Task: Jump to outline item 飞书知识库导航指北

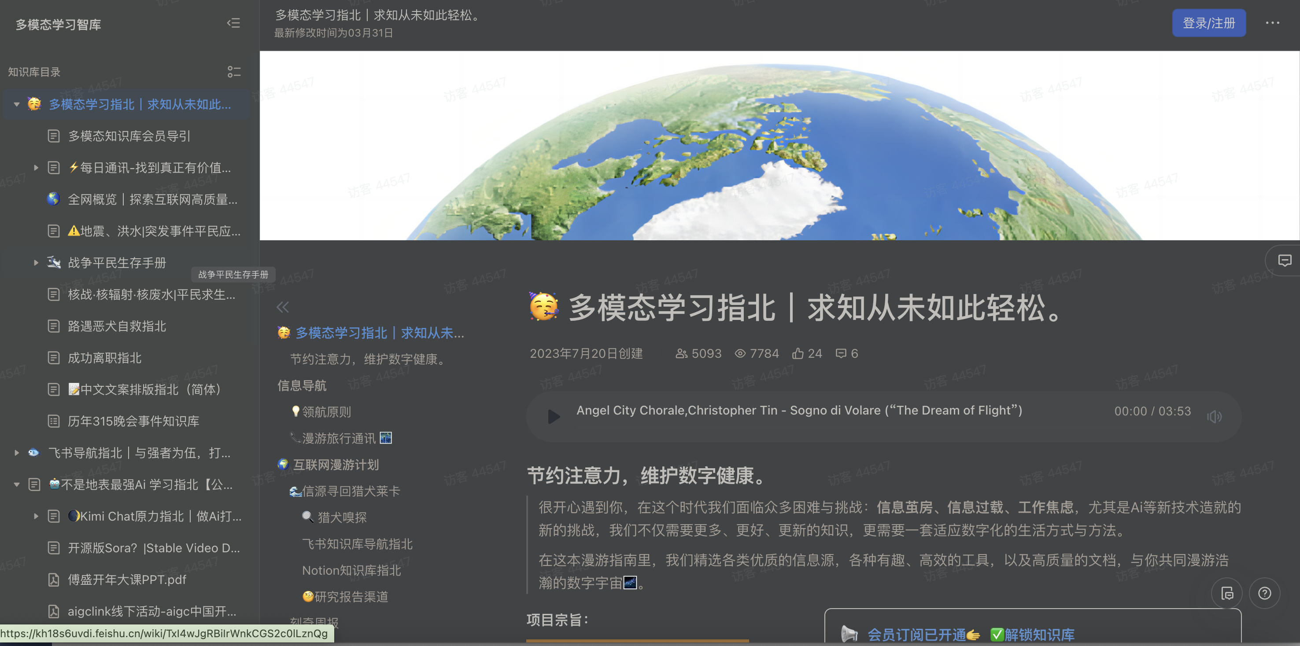Action: 357,544
